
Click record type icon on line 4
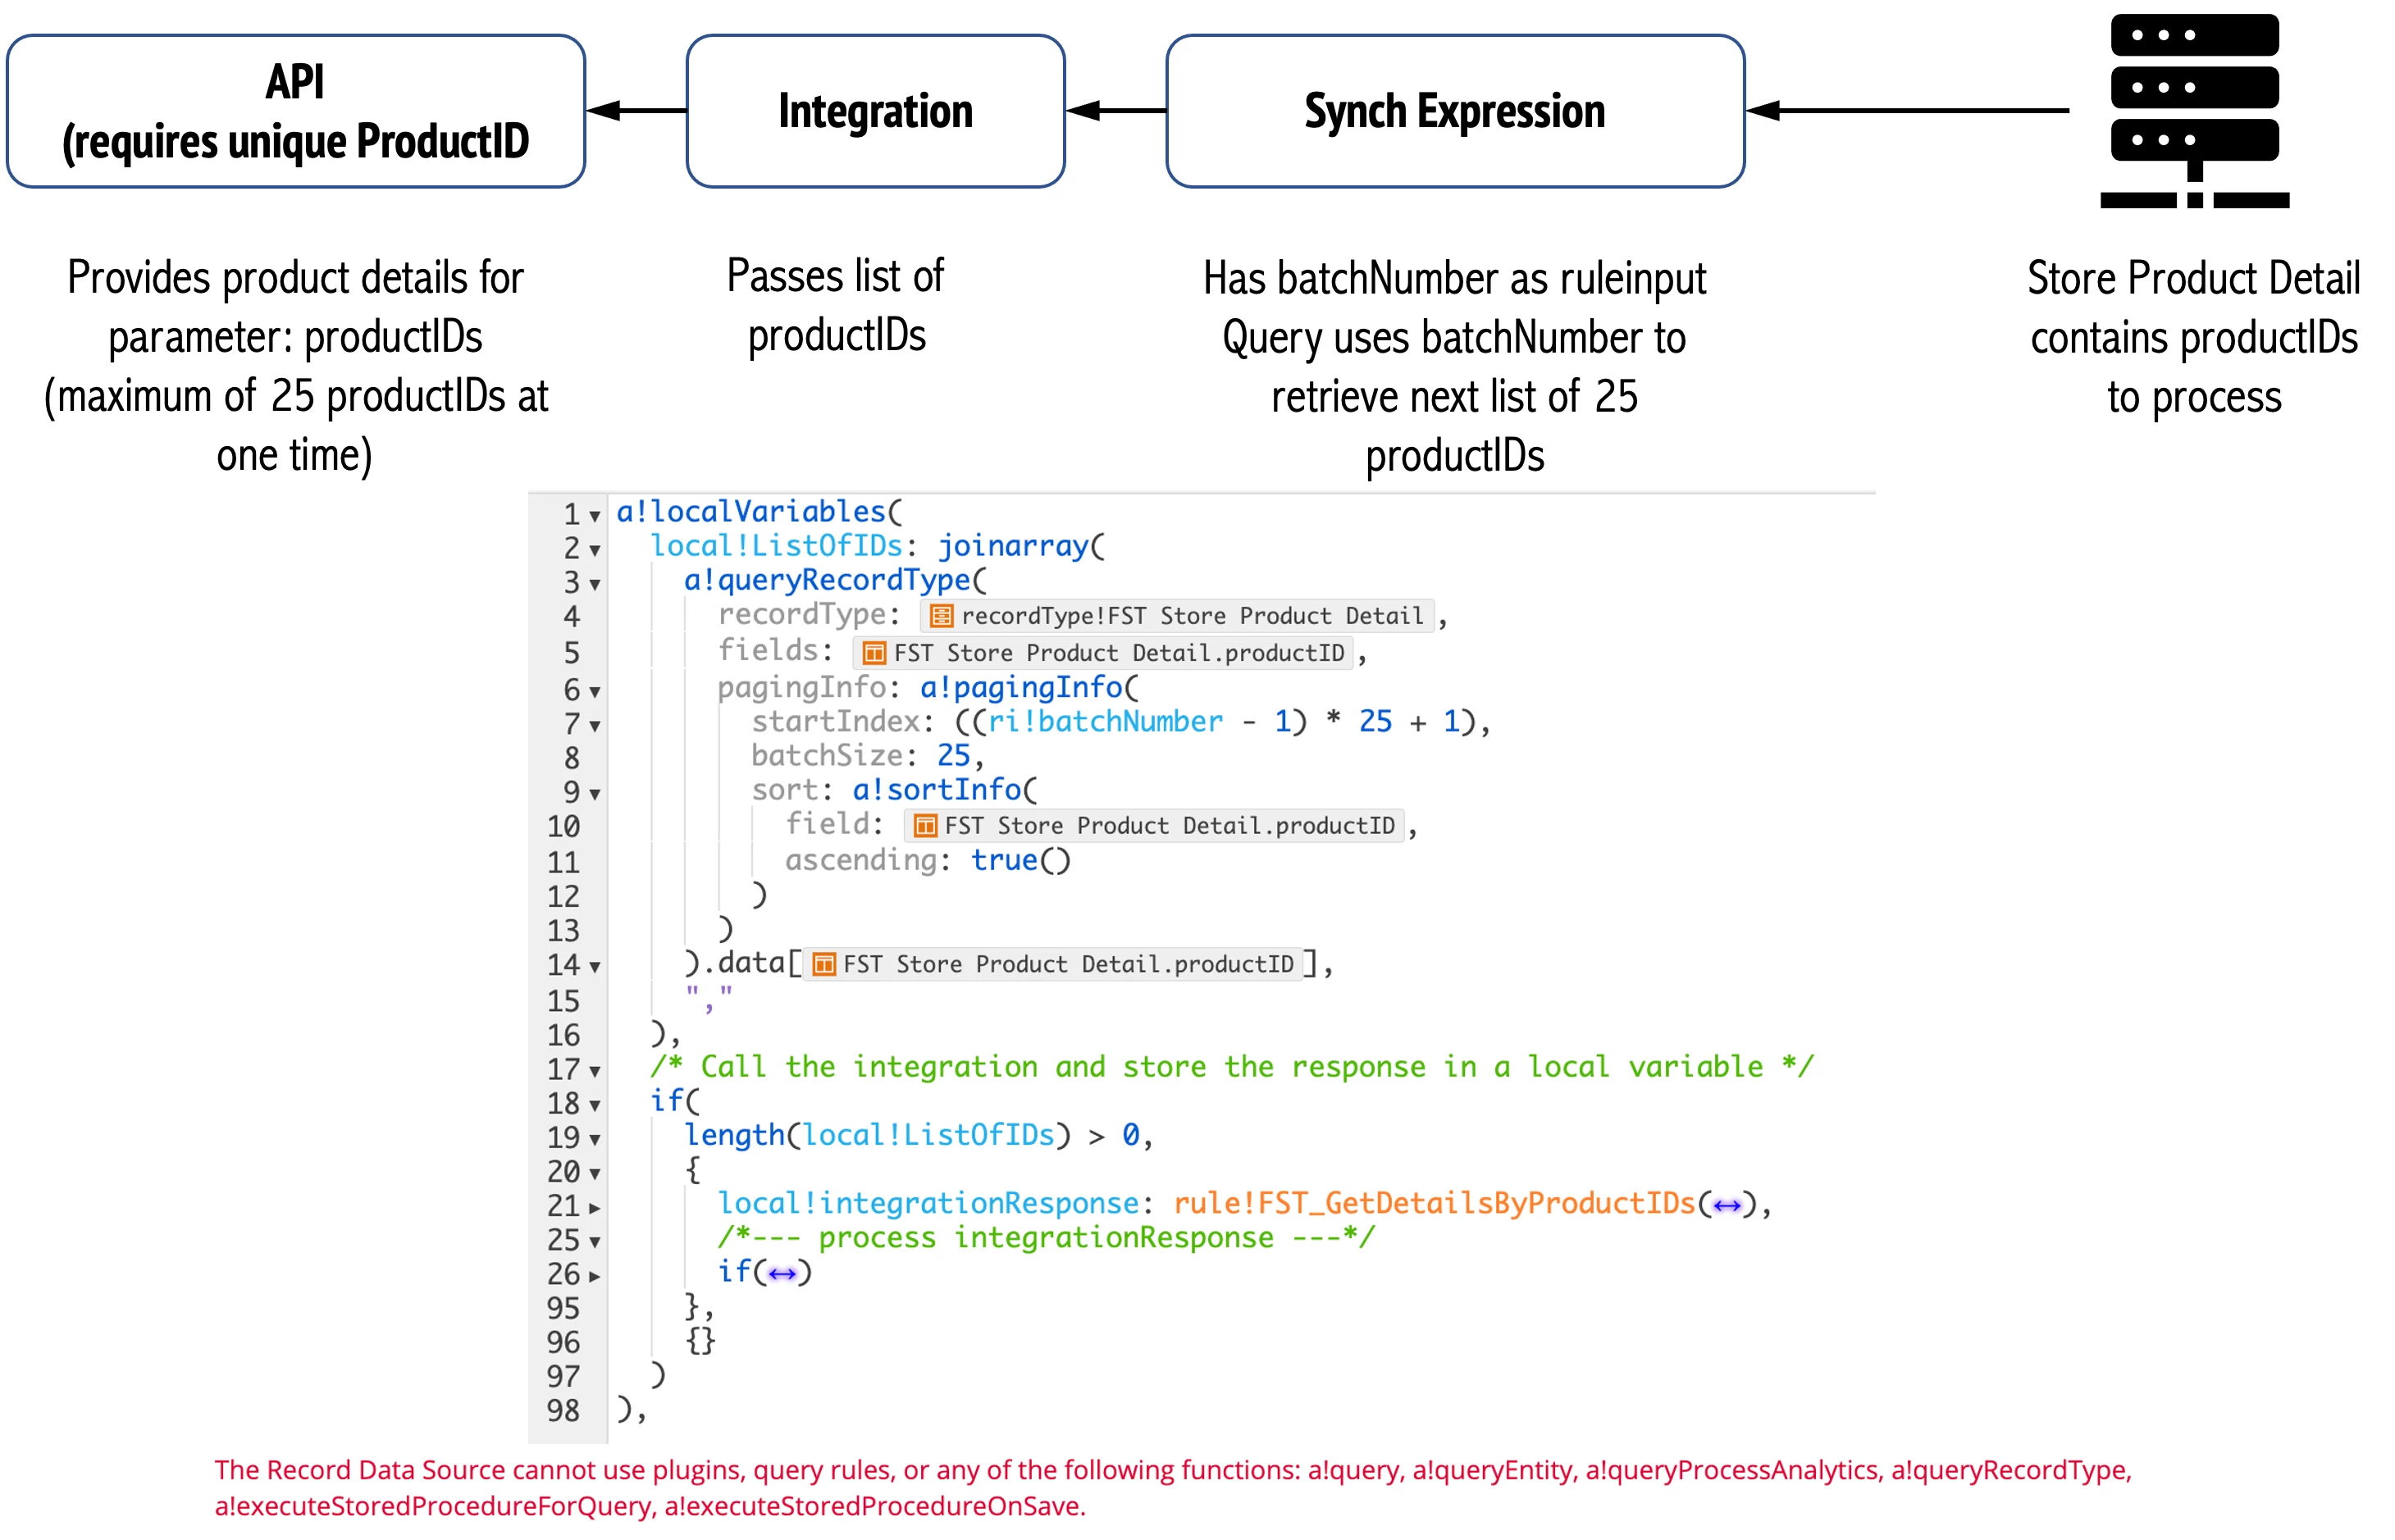coord(941,616)
